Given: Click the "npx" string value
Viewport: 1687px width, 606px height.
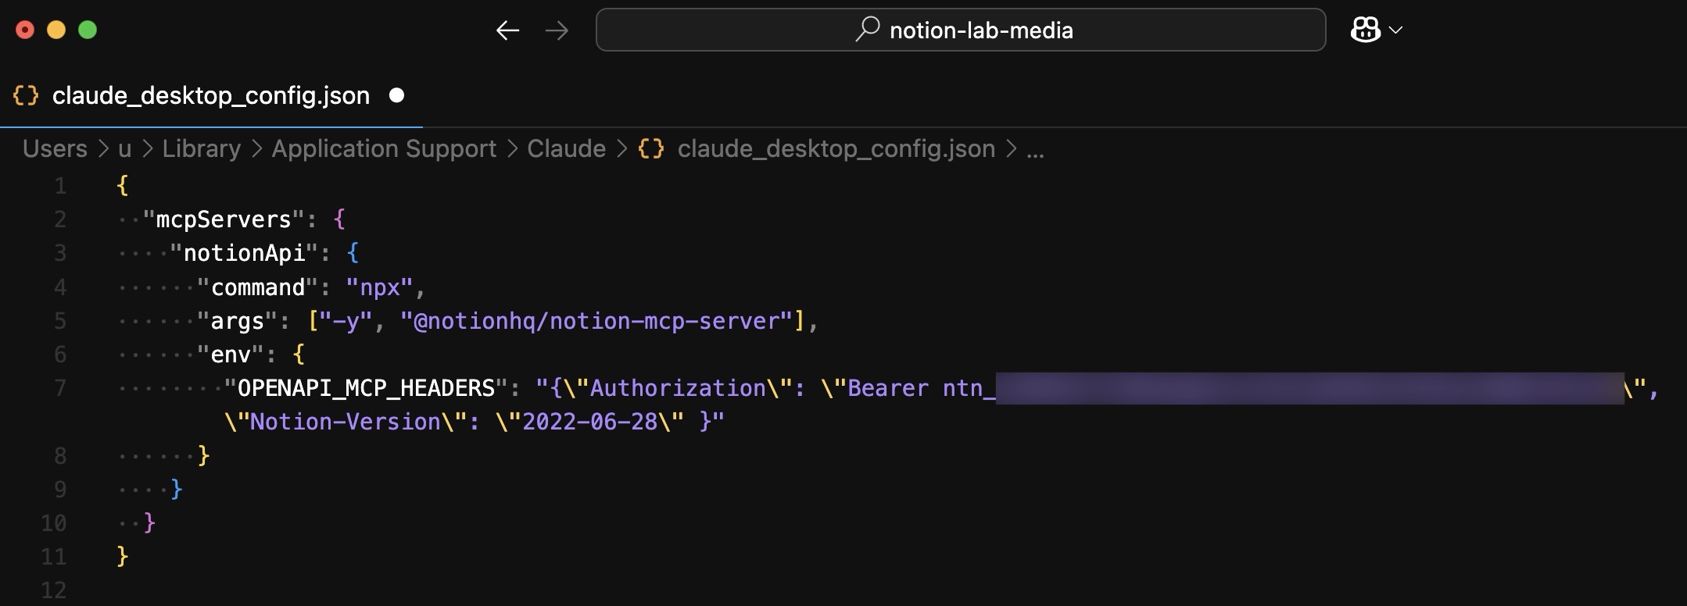Looking at the screenshot, I should pyautogui.click(x=380, y=287).
